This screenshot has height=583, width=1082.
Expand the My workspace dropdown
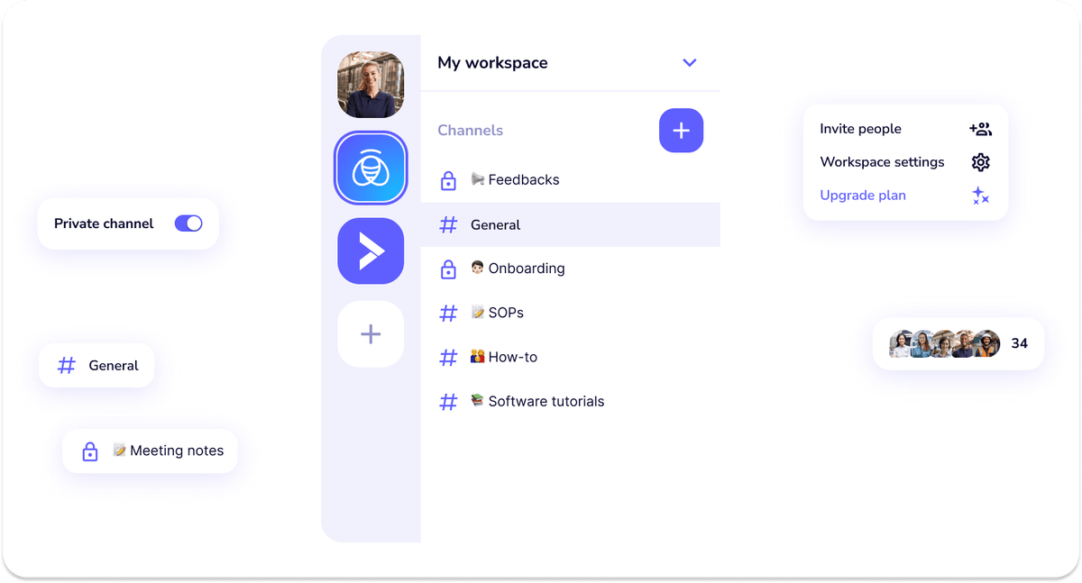[x=690, y=63]
